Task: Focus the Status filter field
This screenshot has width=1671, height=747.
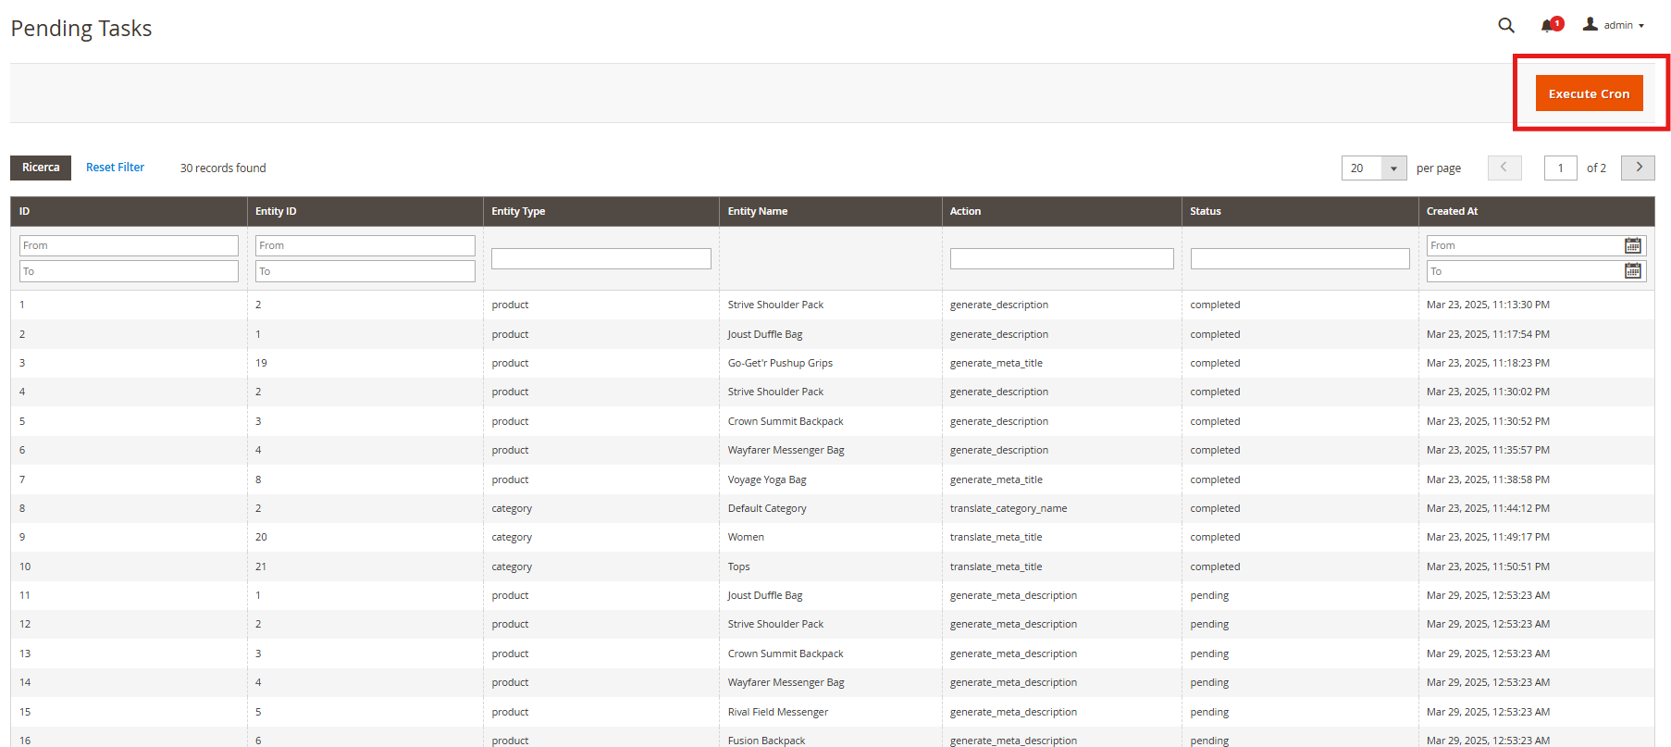Action: click(x=1300, y=258)
